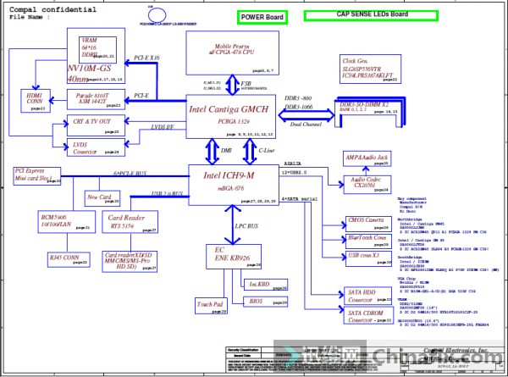Click the Audio Codec CX20561 block
This screenshot has height=377, width=508.
point(367,185)
